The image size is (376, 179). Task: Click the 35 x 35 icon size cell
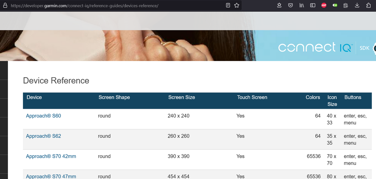[332, 140]
